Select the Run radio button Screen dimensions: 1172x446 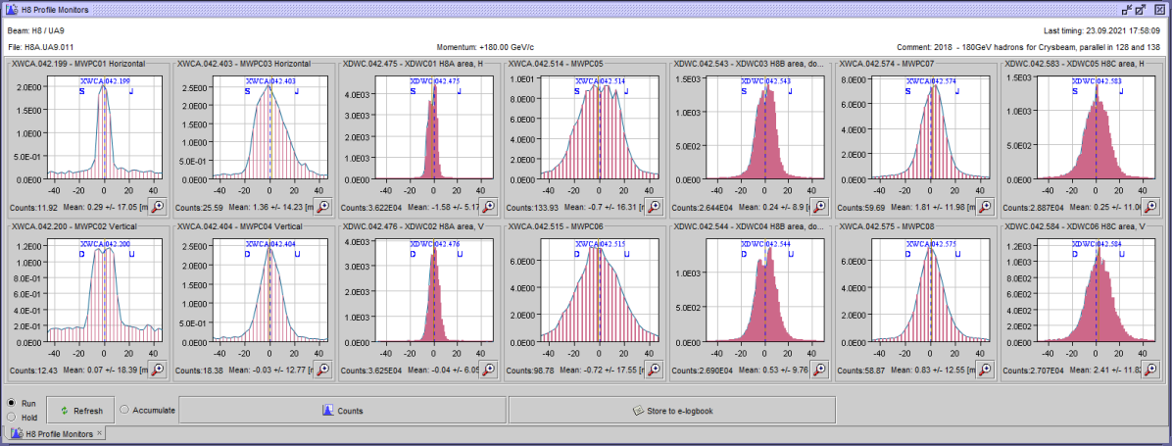click(11, 403)
